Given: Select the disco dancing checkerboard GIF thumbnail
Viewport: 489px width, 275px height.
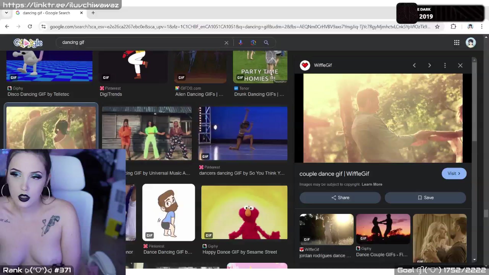Looking at the screenshot, I should [49, 66].
